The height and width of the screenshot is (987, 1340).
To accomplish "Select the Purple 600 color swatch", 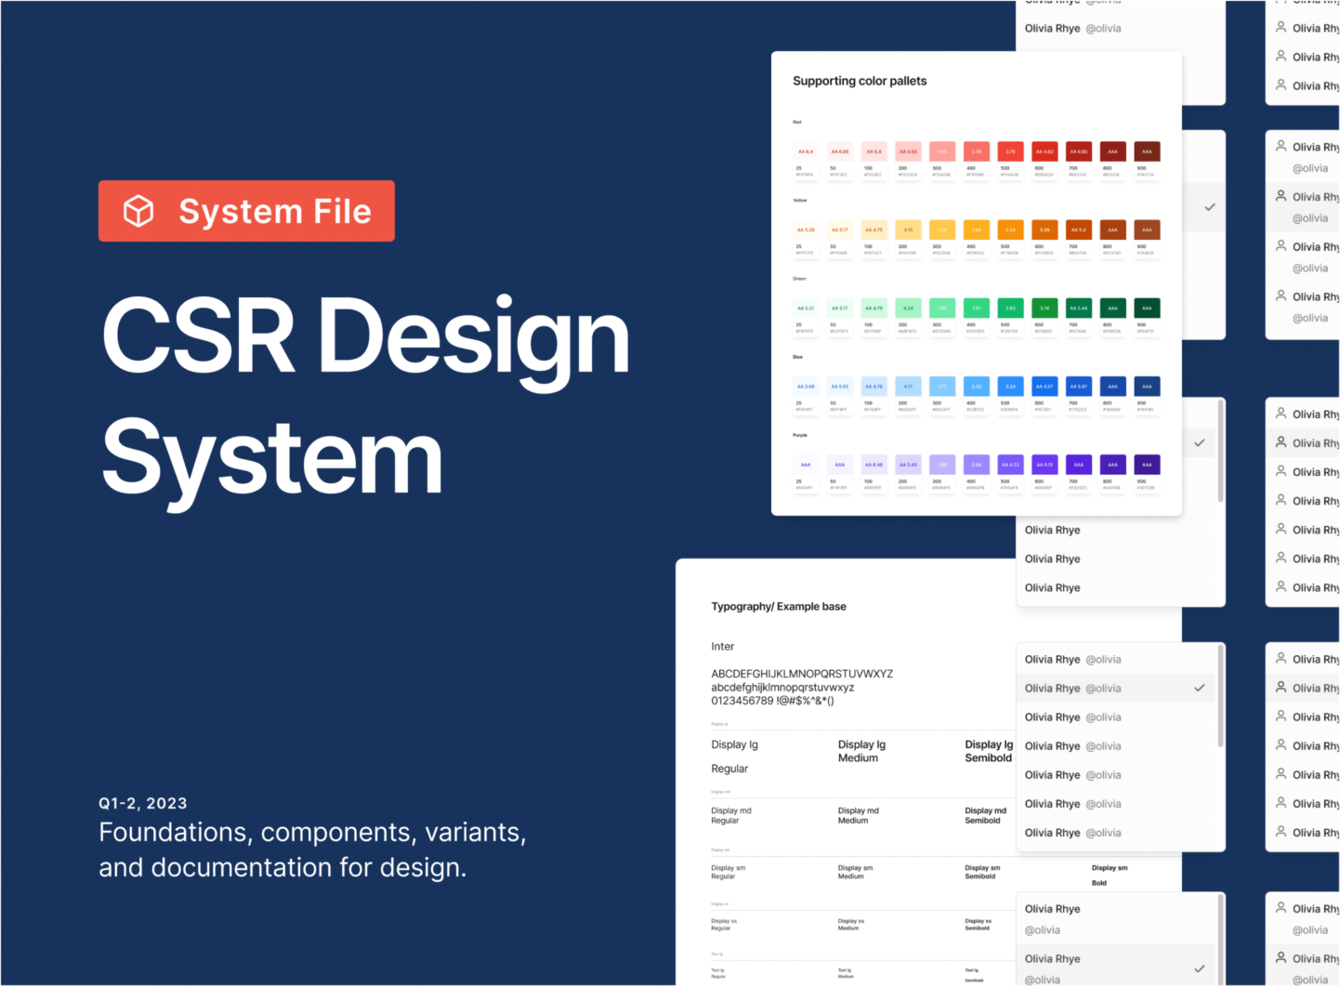I will (1044, 465).
